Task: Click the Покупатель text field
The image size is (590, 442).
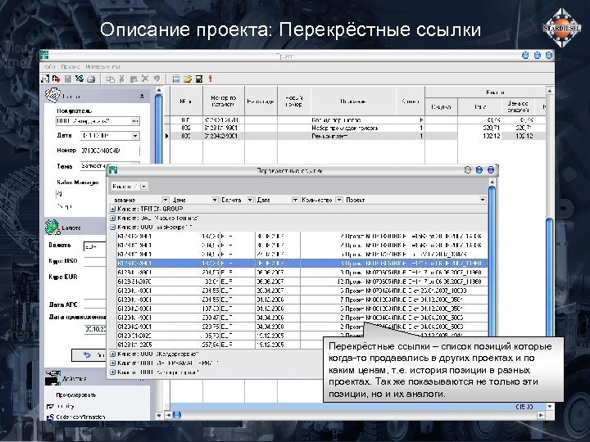Action: (x=93, y=121)
